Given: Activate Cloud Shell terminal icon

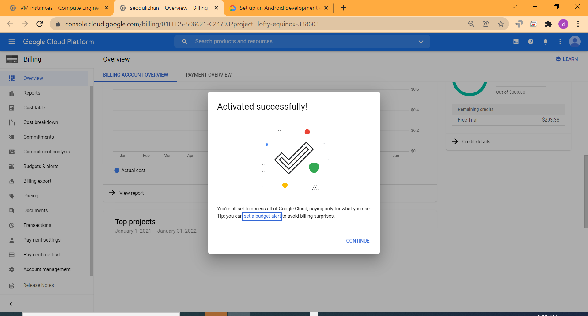Looking at the screenshot, I should pyautogui.click(x=516, y=42).
